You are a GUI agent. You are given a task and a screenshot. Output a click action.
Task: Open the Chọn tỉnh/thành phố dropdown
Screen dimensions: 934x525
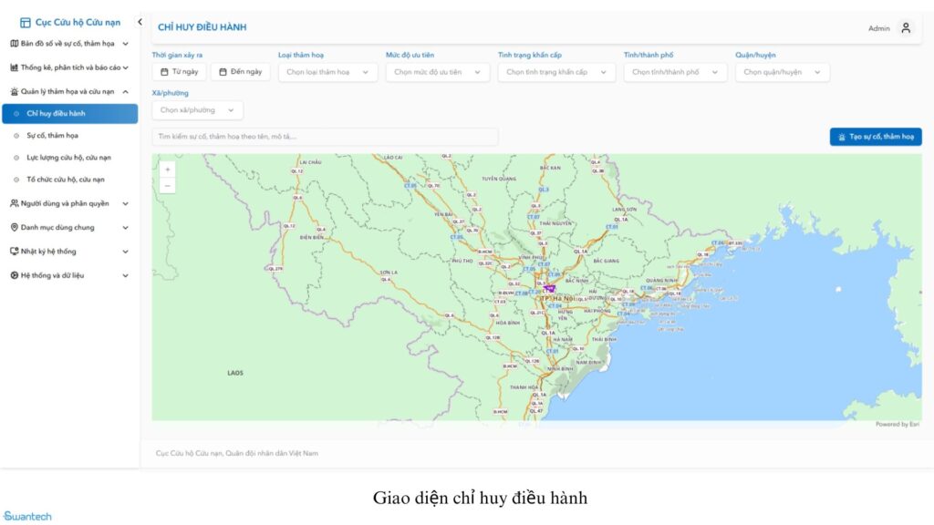[x=675, y=72]
